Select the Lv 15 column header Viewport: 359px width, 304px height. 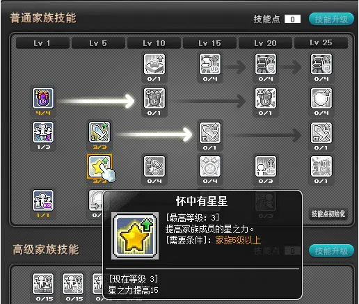click(209, 43)
